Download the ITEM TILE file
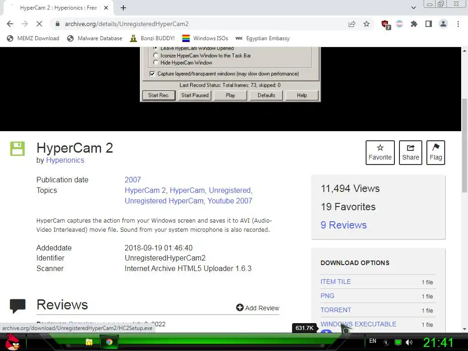Viewport: 468px width, 351px height. 335,282
